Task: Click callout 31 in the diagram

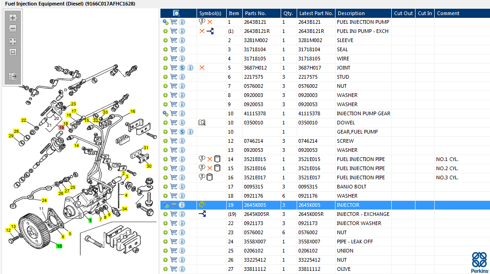Action: [x=146, y=148]
